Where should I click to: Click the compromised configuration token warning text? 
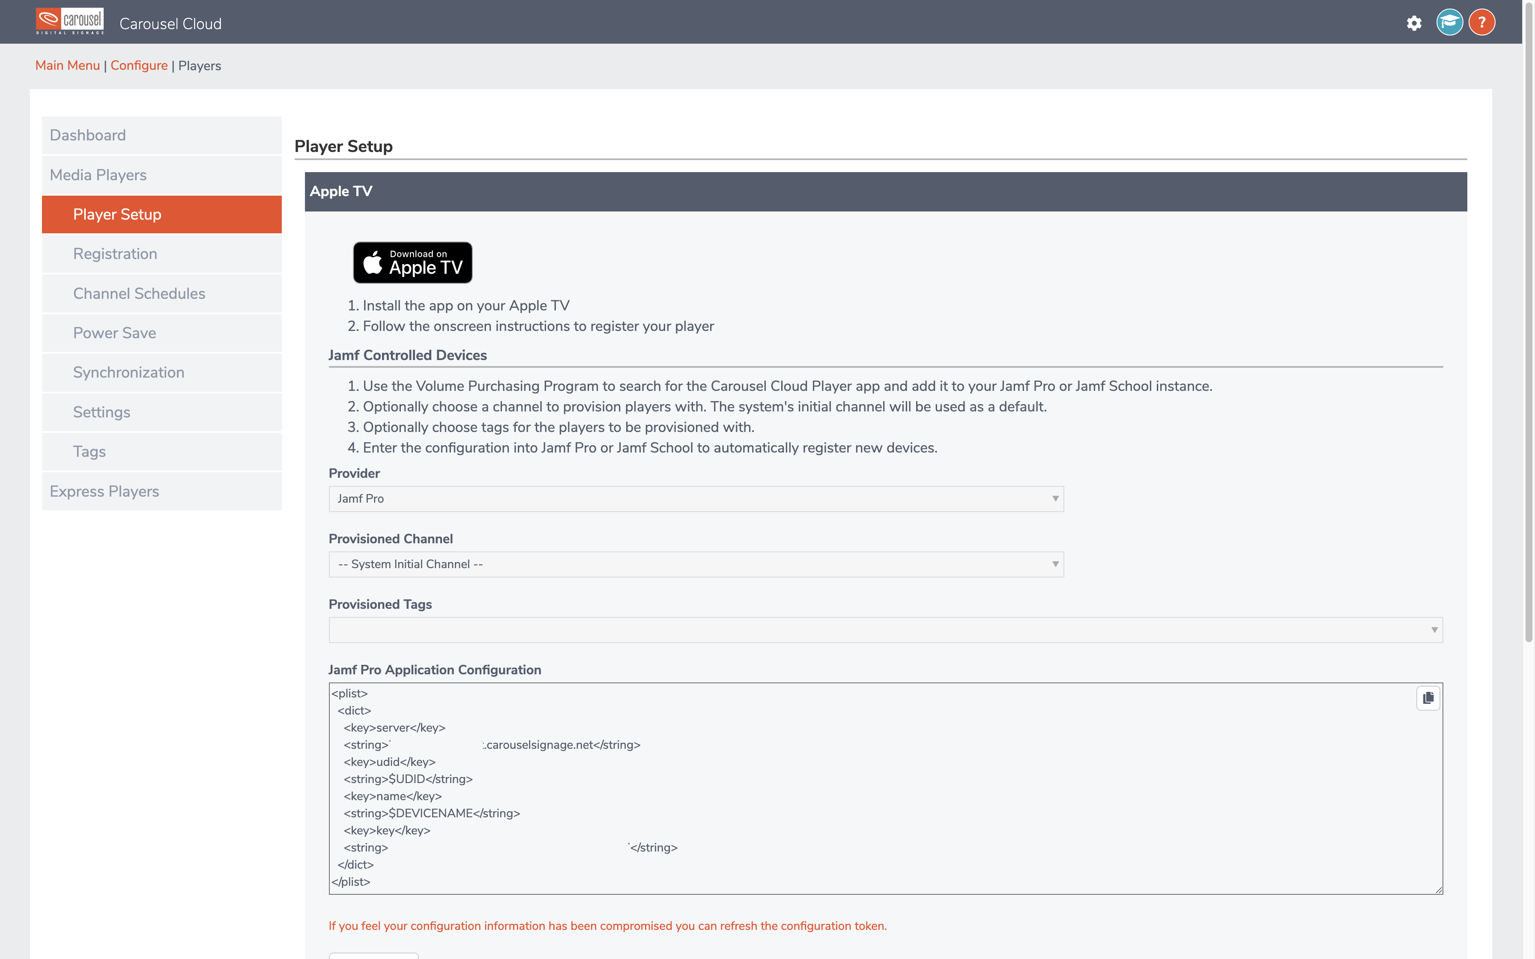(608, 926)
